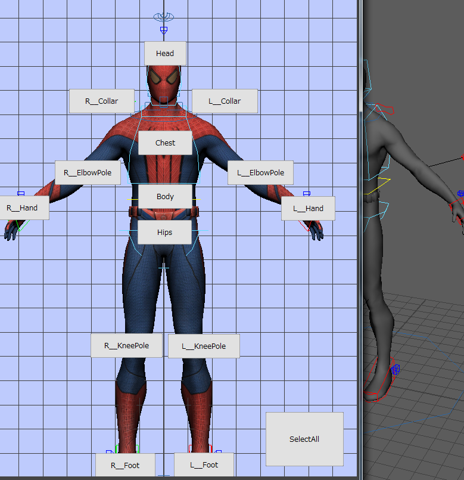Pick the R__ElbowPole control

[x=88, y=173]
